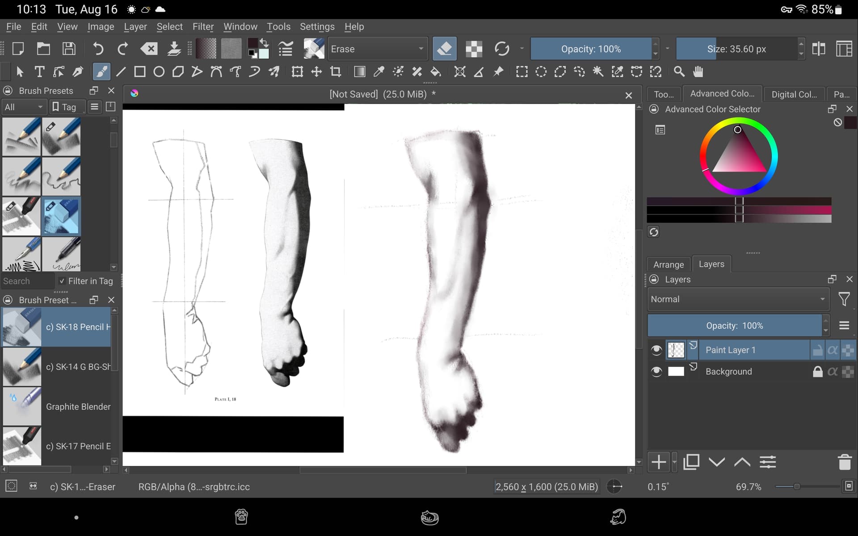Open the File menu
858x536 pixels.
tap(14, 27)
